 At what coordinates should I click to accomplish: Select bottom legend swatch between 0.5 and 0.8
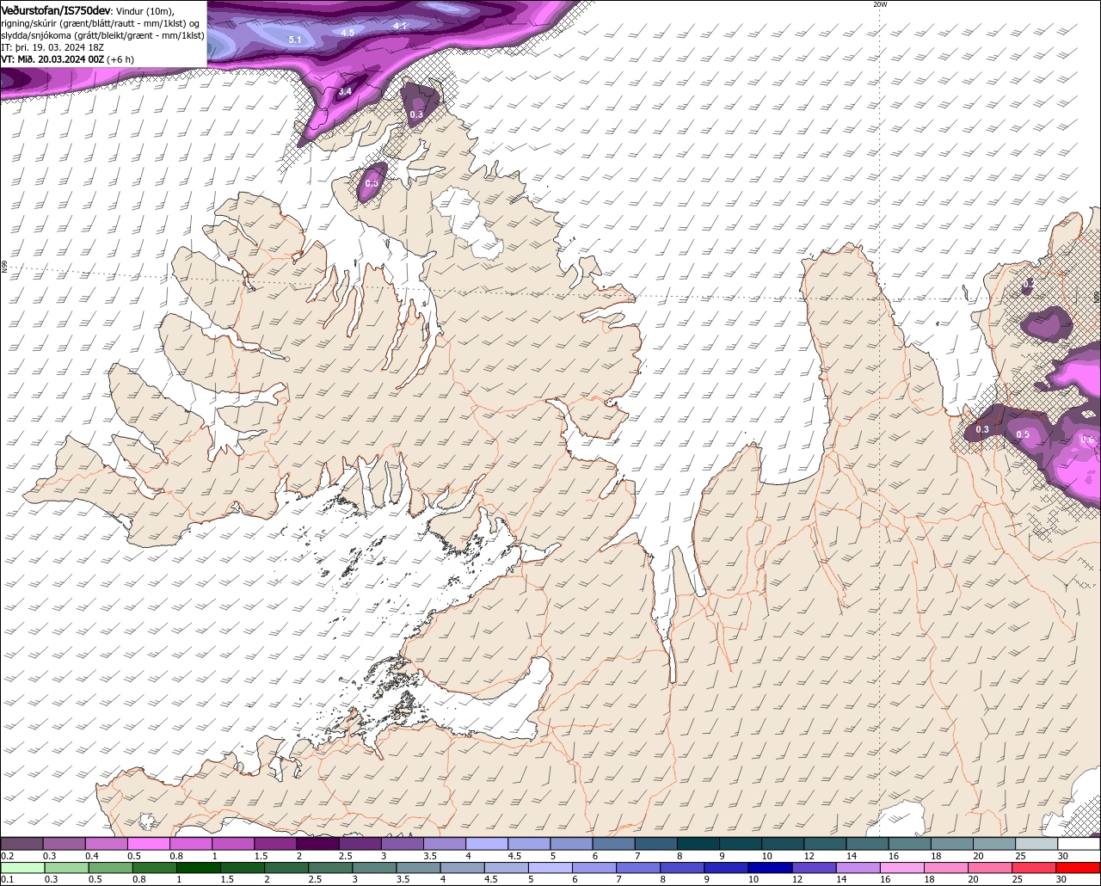(x=111, y=868)
